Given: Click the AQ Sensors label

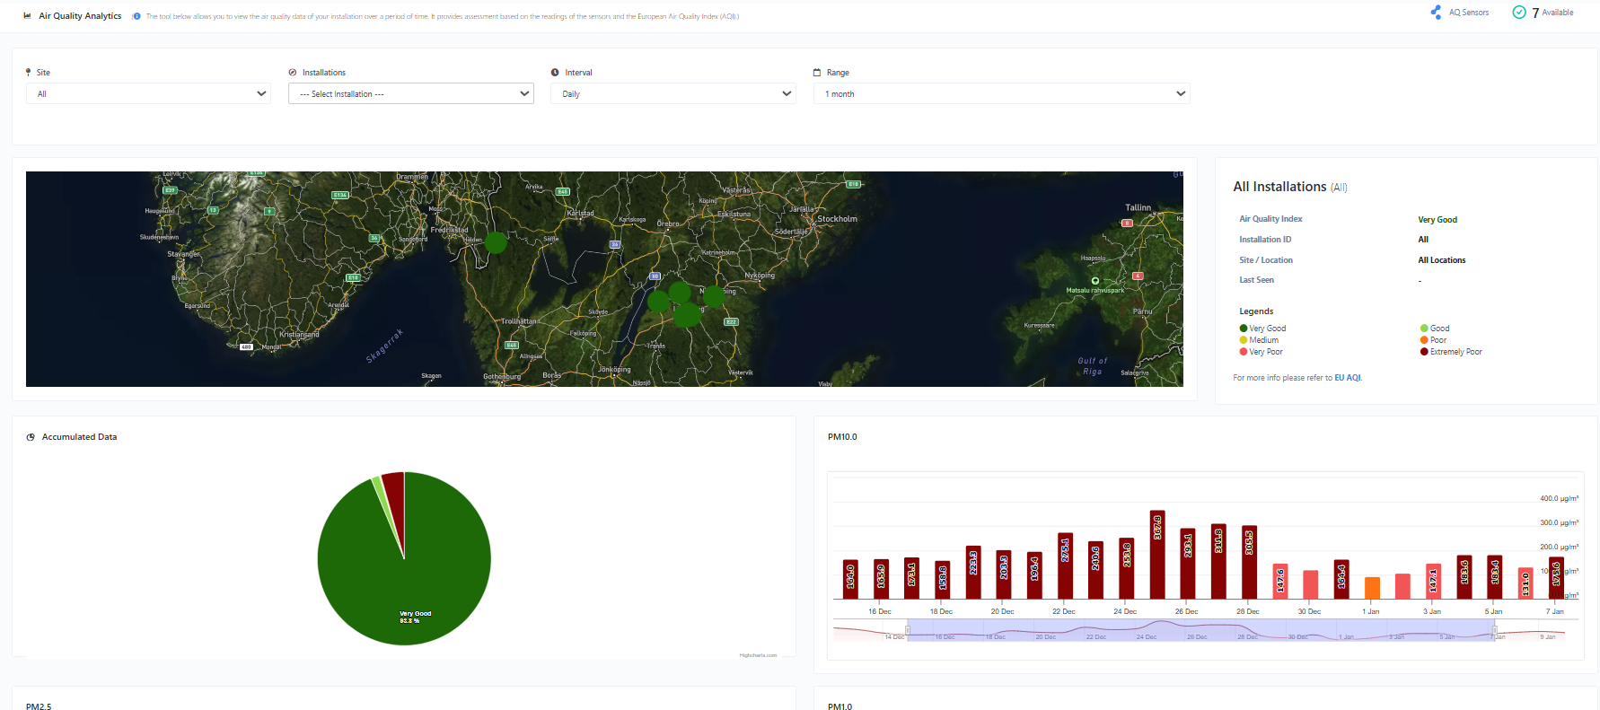Looking at the screenshot, I should point(1469,13).
